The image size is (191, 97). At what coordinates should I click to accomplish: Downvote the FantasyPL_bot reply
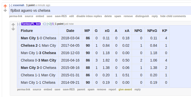(x=13, y=29)
